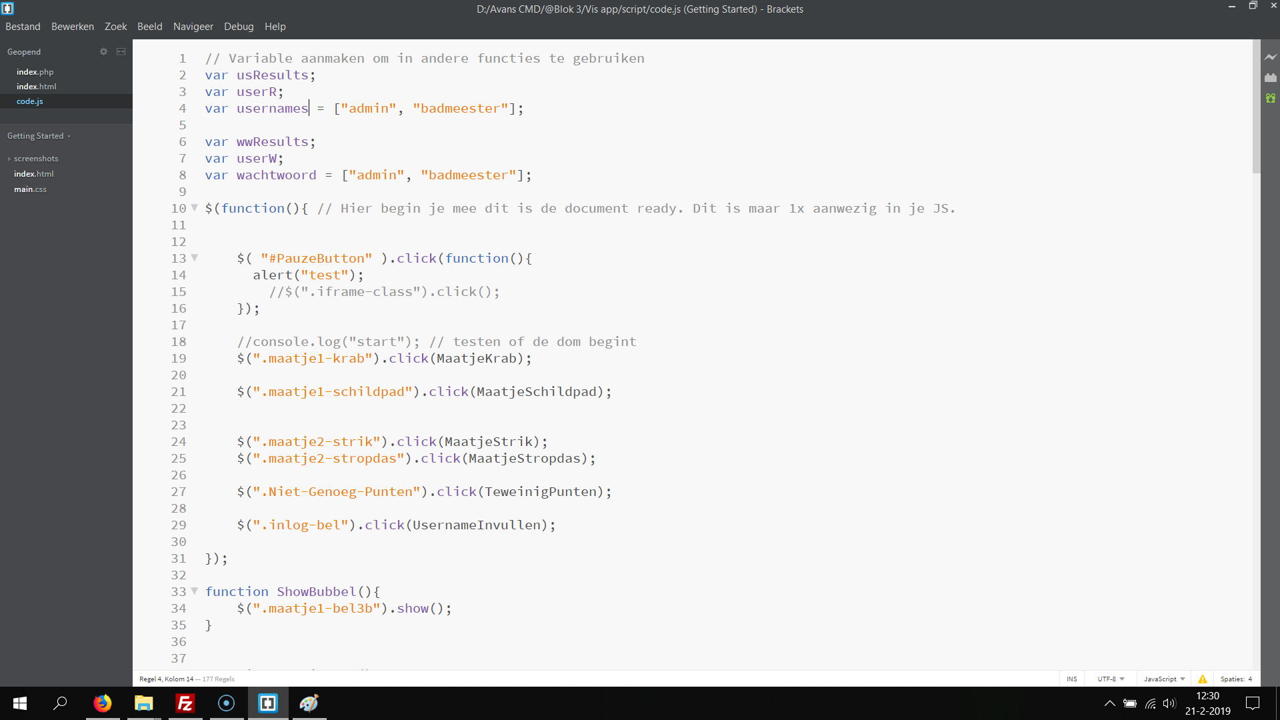
Task: Switch to Brackets taskbar icon
Action: click(x=268, y=703)
